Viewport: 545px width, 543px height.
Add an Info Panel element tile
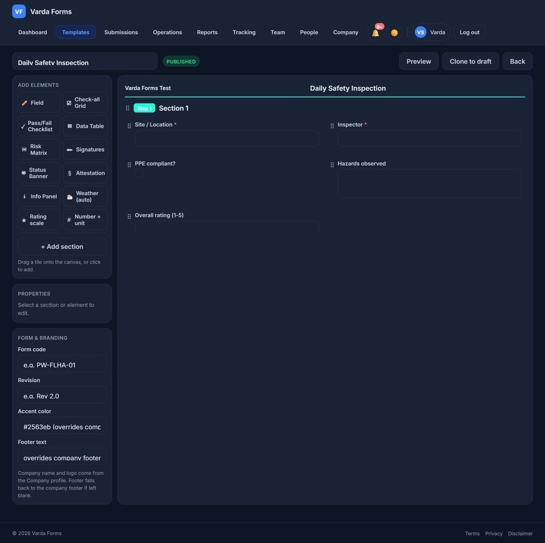(x=39, y=197)
